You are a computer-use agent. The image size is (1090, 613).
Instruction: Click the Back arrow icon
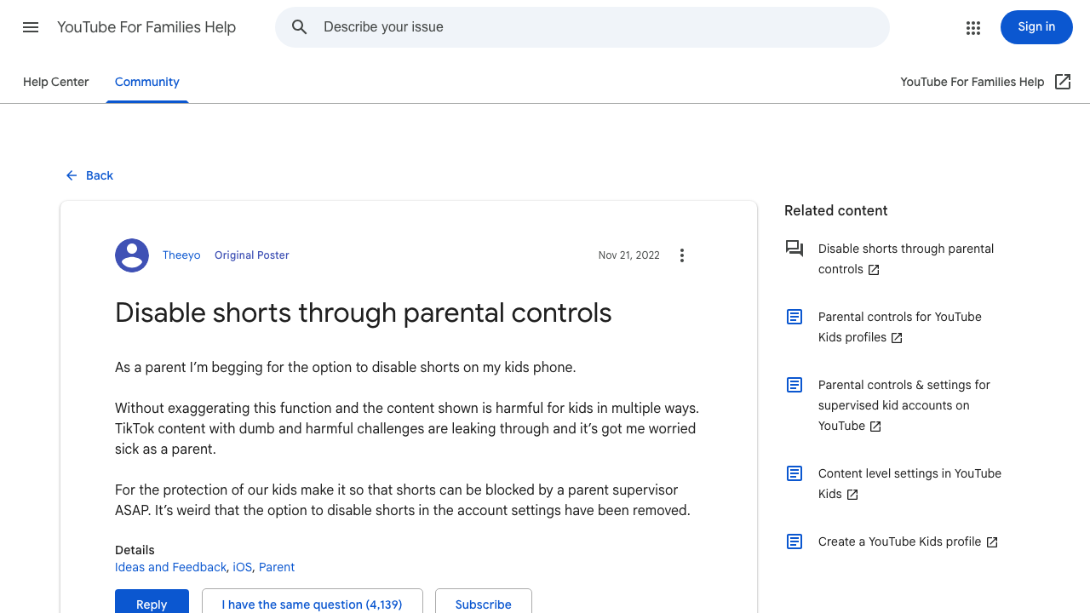72,175
